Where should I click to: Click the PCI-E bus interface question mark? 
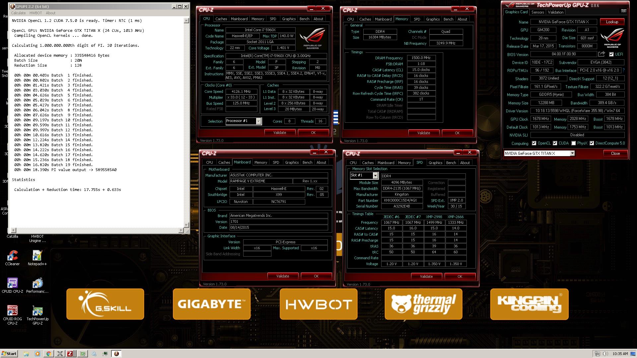pos(624,70)
